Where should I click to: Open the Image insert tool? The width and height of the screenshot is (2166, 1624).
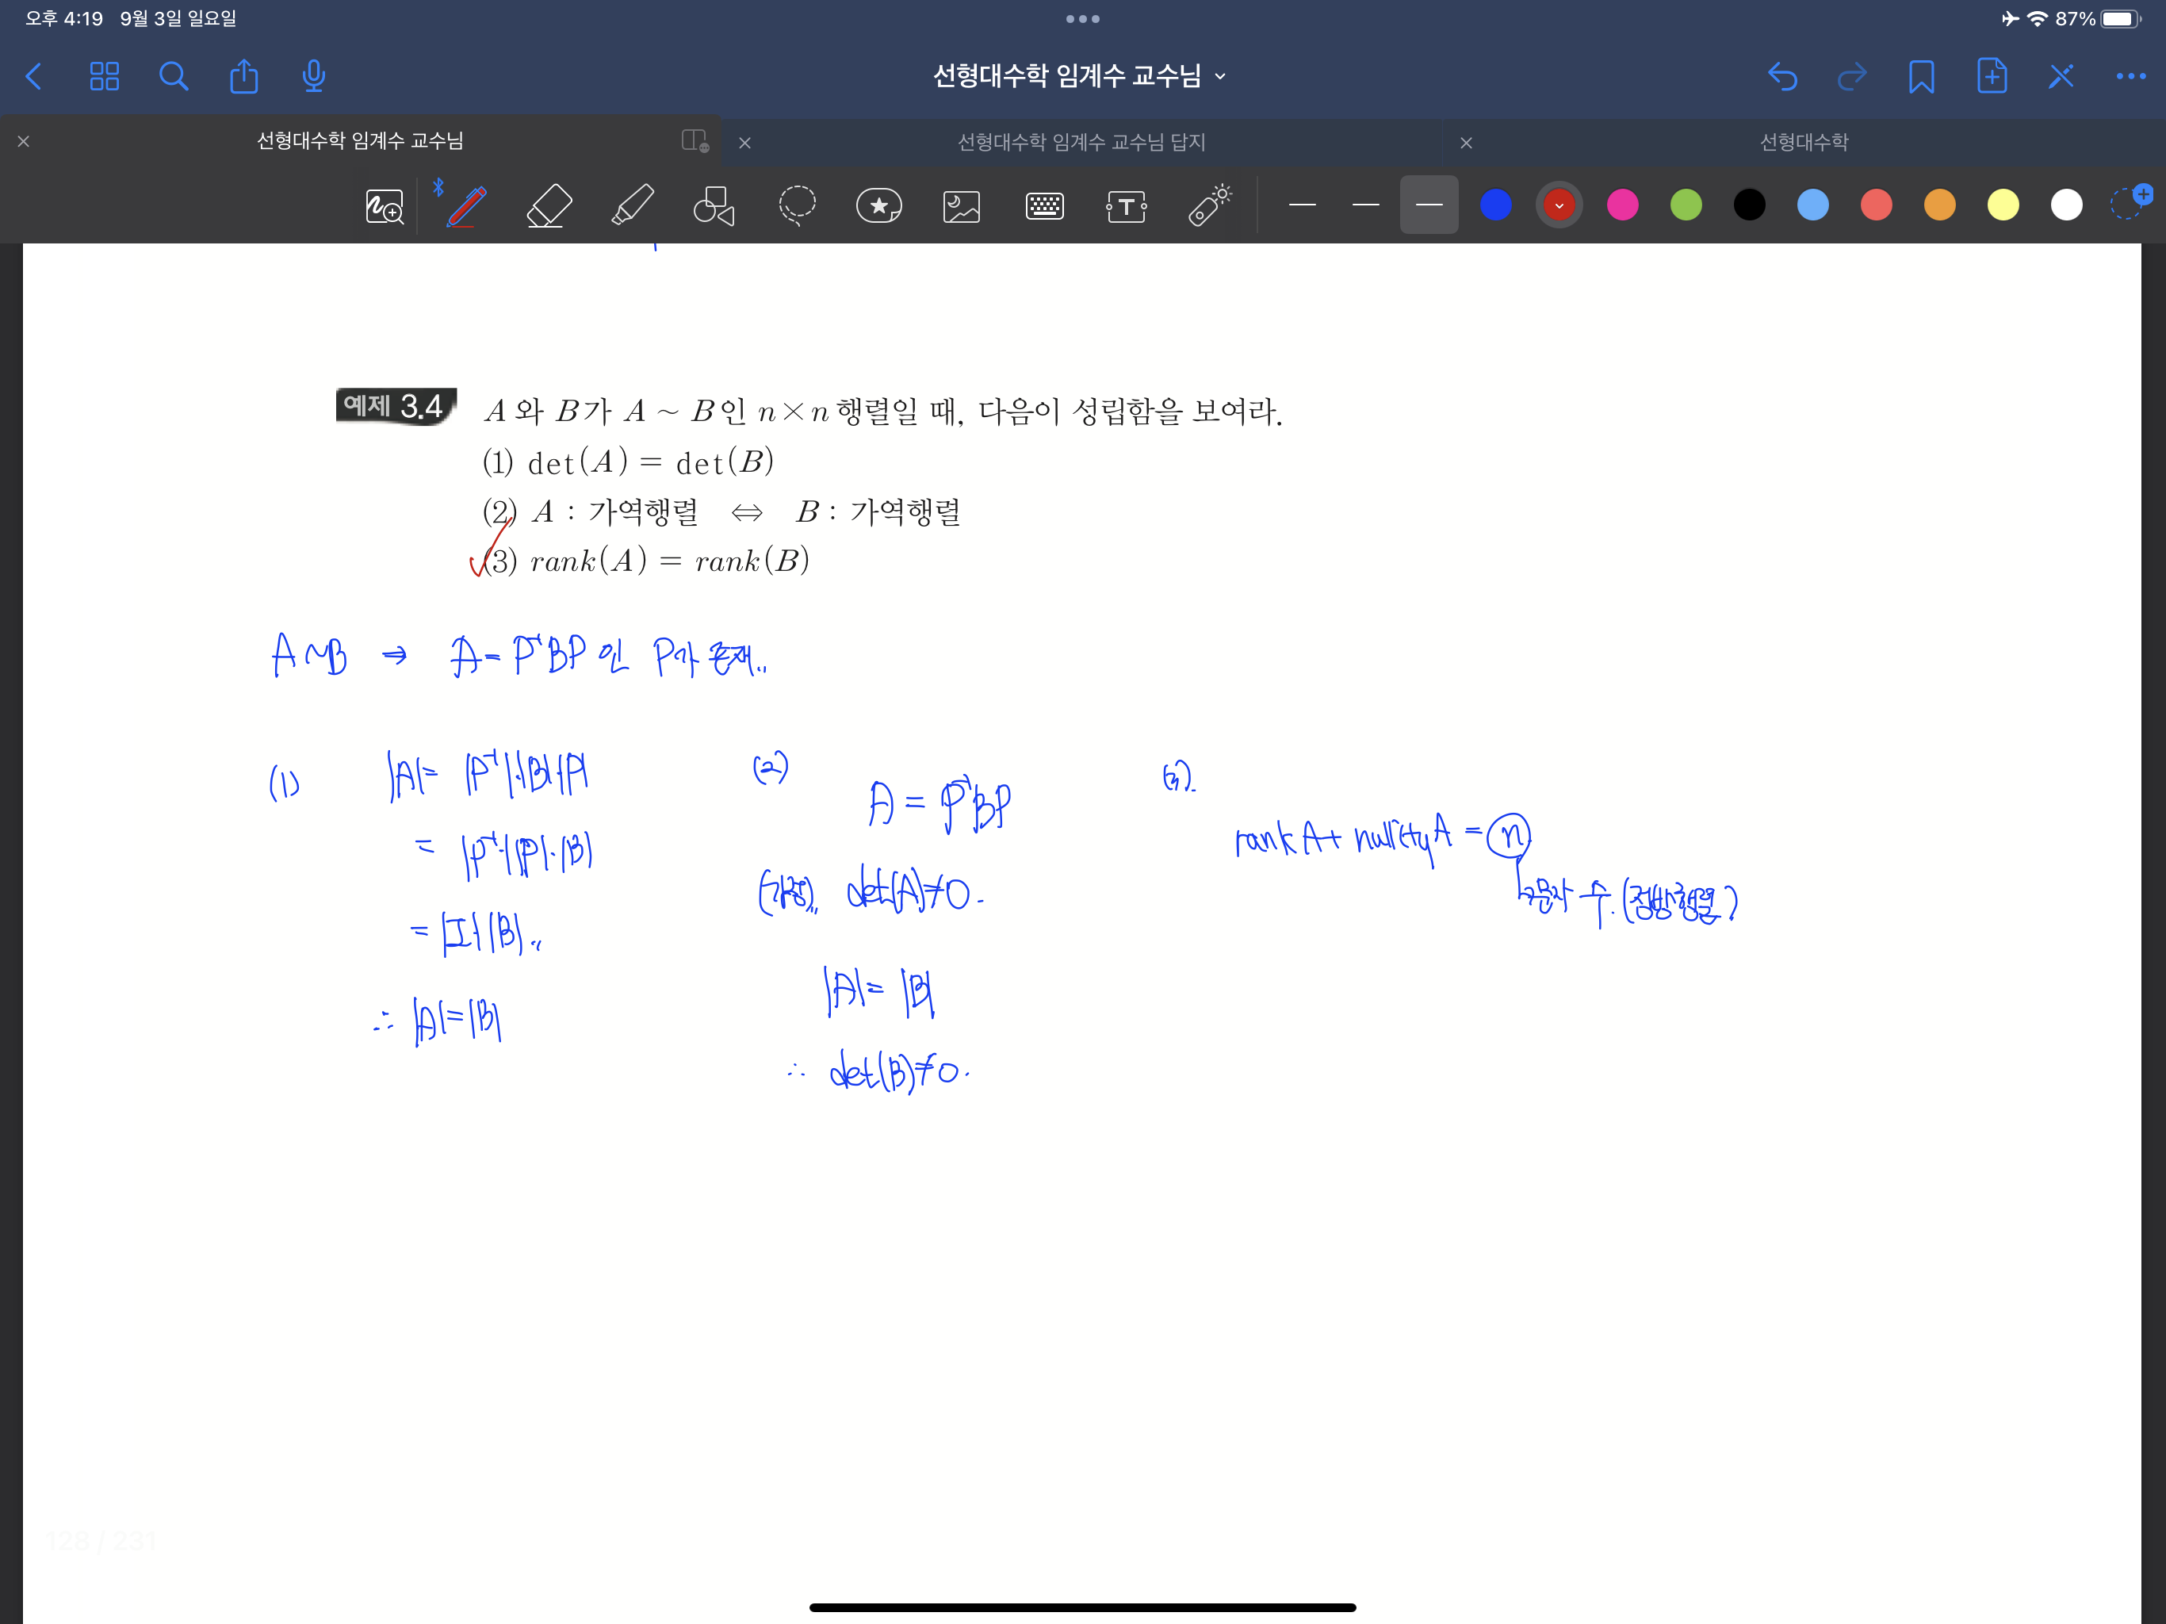coord(962,205)
